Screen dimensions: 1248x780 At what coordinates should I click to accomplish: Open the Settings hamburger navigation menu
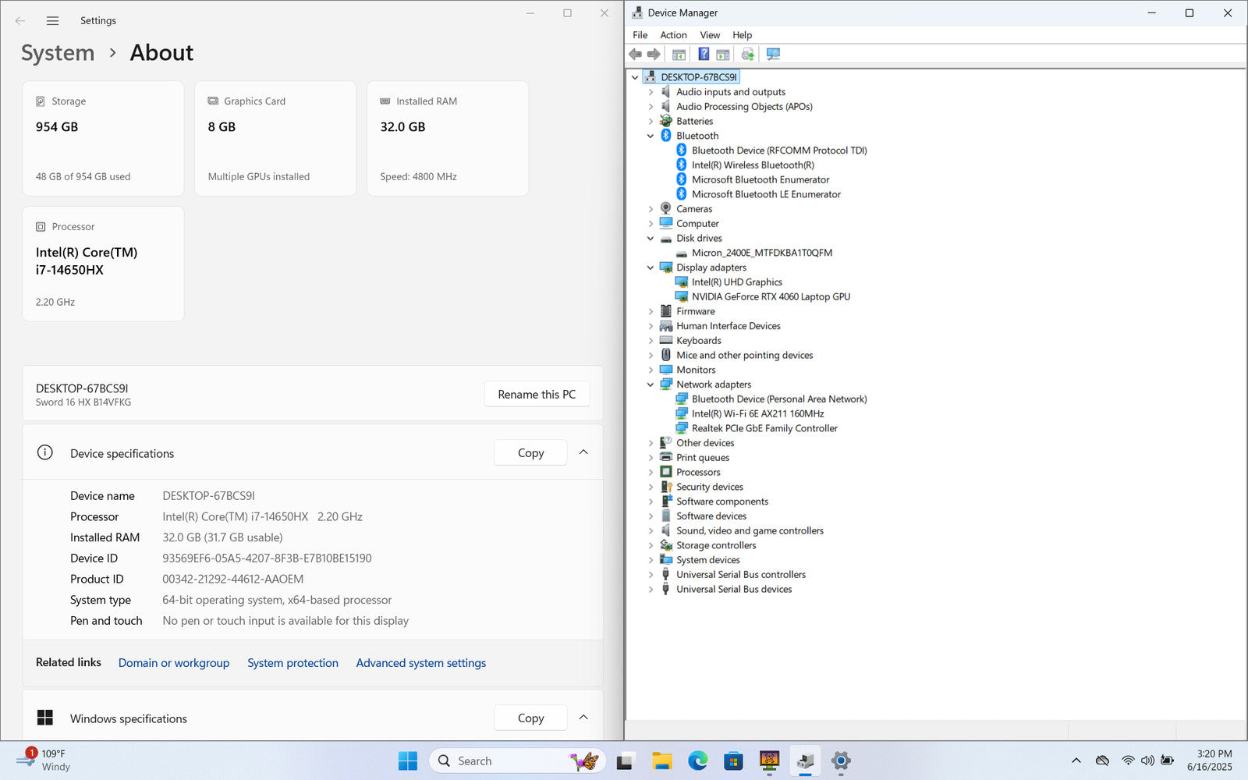tap(52, 21)
